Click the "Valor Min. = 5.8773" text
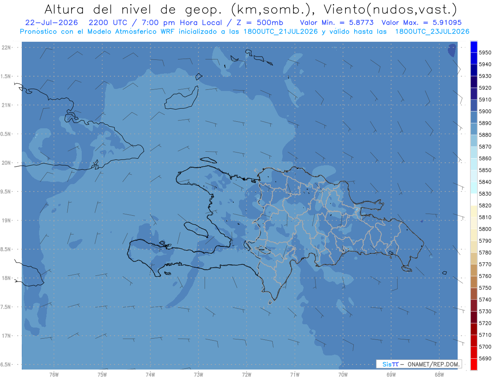 pyautogui.click(x=337, y=23)
